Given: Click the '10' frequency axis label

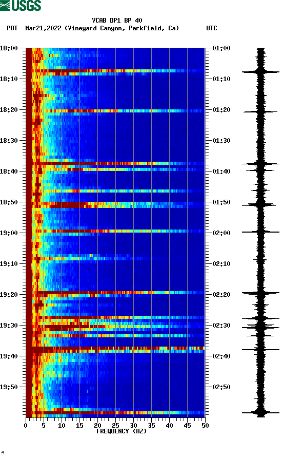Looking at the screenshot, I should (62, 426).
